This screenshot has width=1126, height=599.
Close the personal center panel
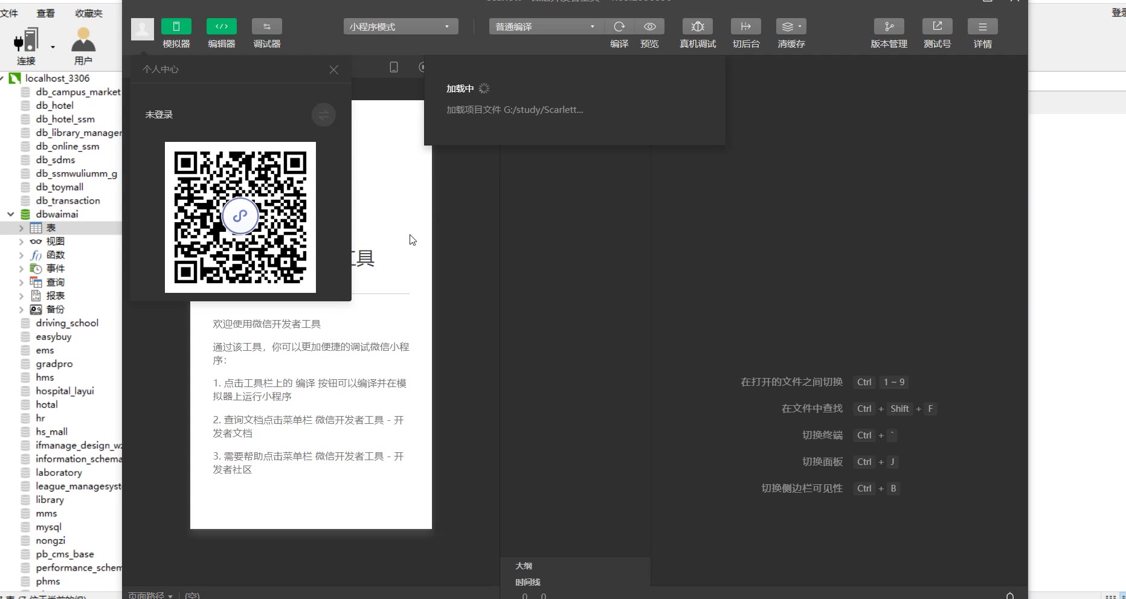pyautogui.click(x=333, y=70)
